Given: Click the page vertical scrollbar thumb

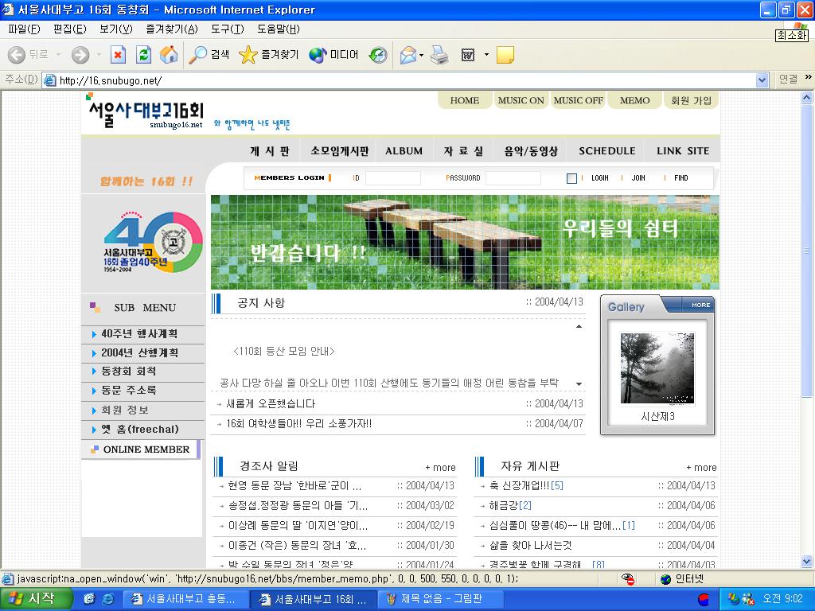Looking at the screenshot, I should 807,251.
